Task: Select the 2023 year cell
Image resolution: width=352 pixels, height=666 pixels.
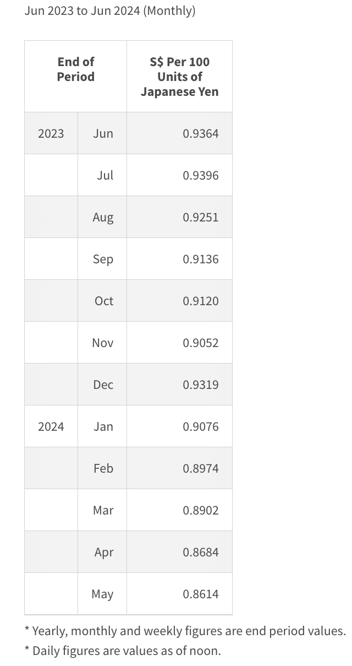Action: 51,133
